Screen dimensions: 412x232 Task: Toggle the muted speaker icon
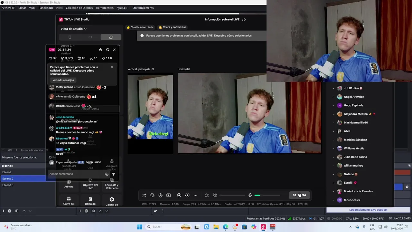pos(215,195)
